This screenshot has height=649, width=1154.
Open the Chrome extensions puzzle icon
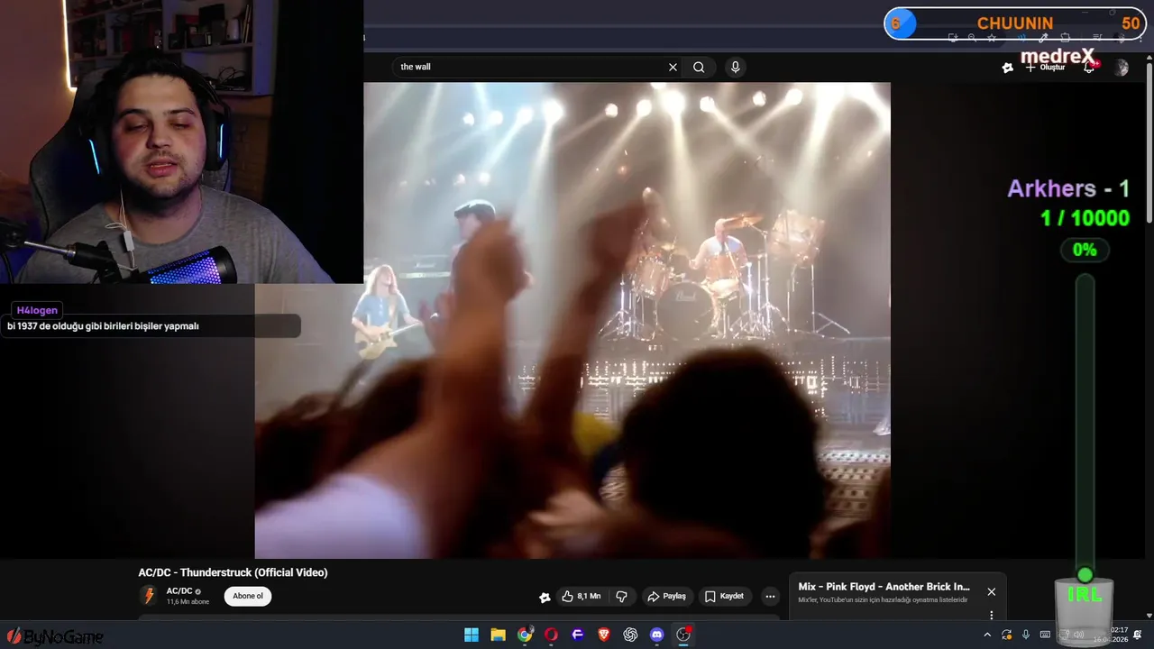[x=1065, y=38]
